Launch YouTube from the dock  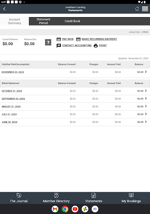(x=75, y=209)
